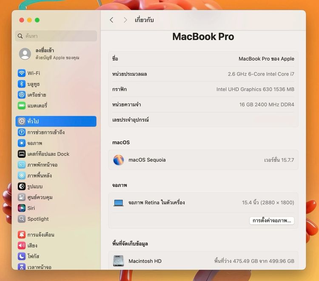Open Wi-Fi settings icon in sidebar
The height and width of the screenshot is (281, 319).
22,73
